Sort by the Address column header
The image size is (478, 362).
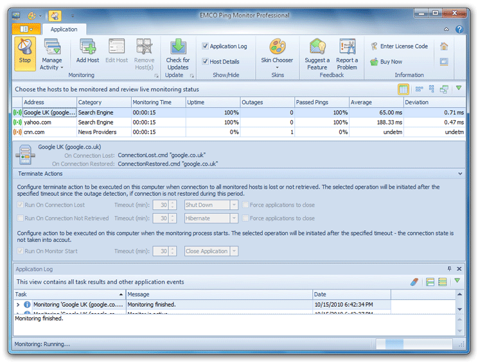49,102
